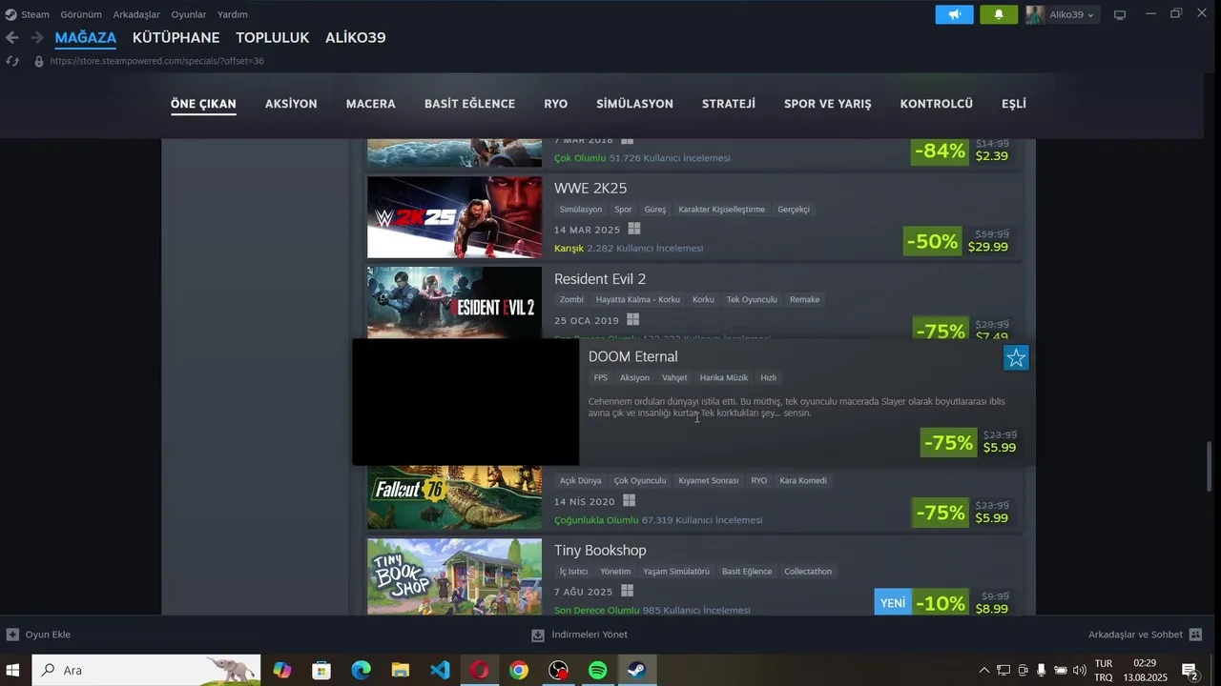1221x686 pixels.
Task: Click the Windows taskbar search box
Action: [x=146, y=670]
